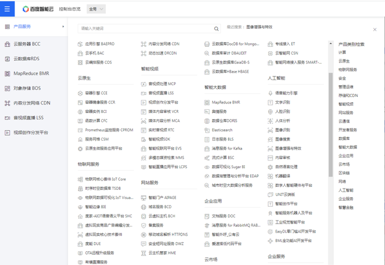Expand the 全局 region dropdown

[96, 9]
